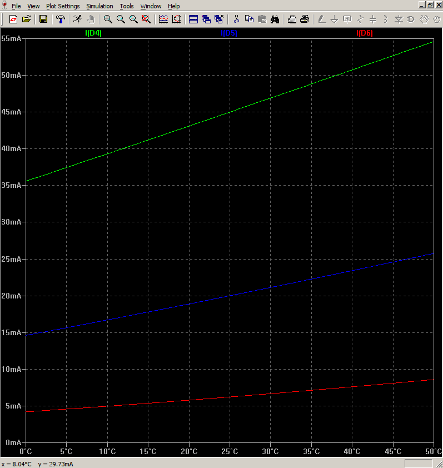The width and height of the screenshot is (443, 468).
Task: Click the Print icon in the toolbar
Action: point(305,19)
